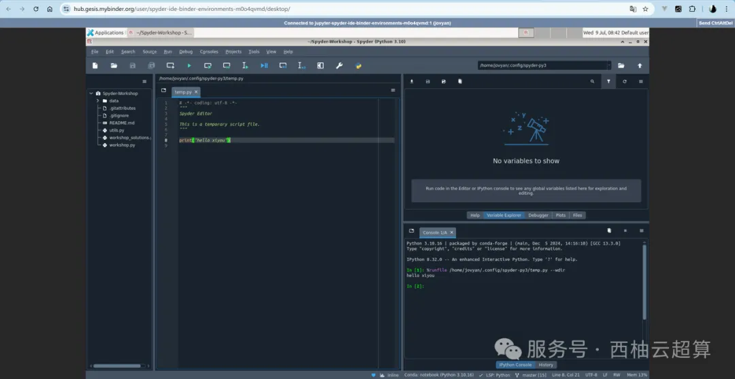Image resolution: width=735 pixels, height=379 pixels.
Task: Open the Run menu
Action: (168, 52)
